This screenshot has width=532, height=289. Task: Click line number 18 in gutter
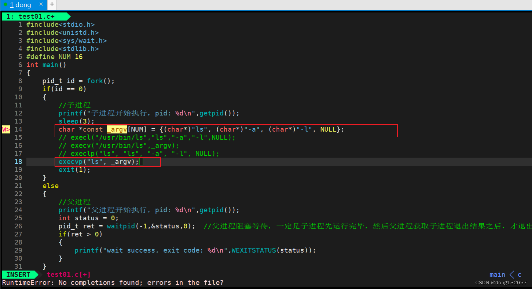click(x=18, y=162)
